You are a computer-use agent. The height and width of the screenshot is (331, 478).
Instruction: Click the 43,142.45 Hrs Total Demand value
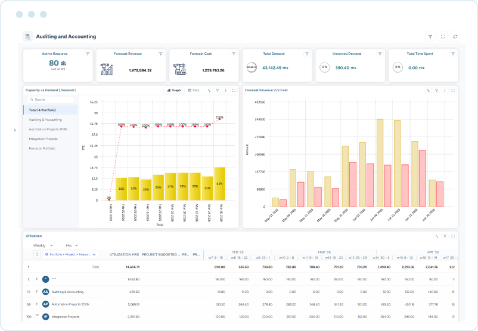(275, 68)
